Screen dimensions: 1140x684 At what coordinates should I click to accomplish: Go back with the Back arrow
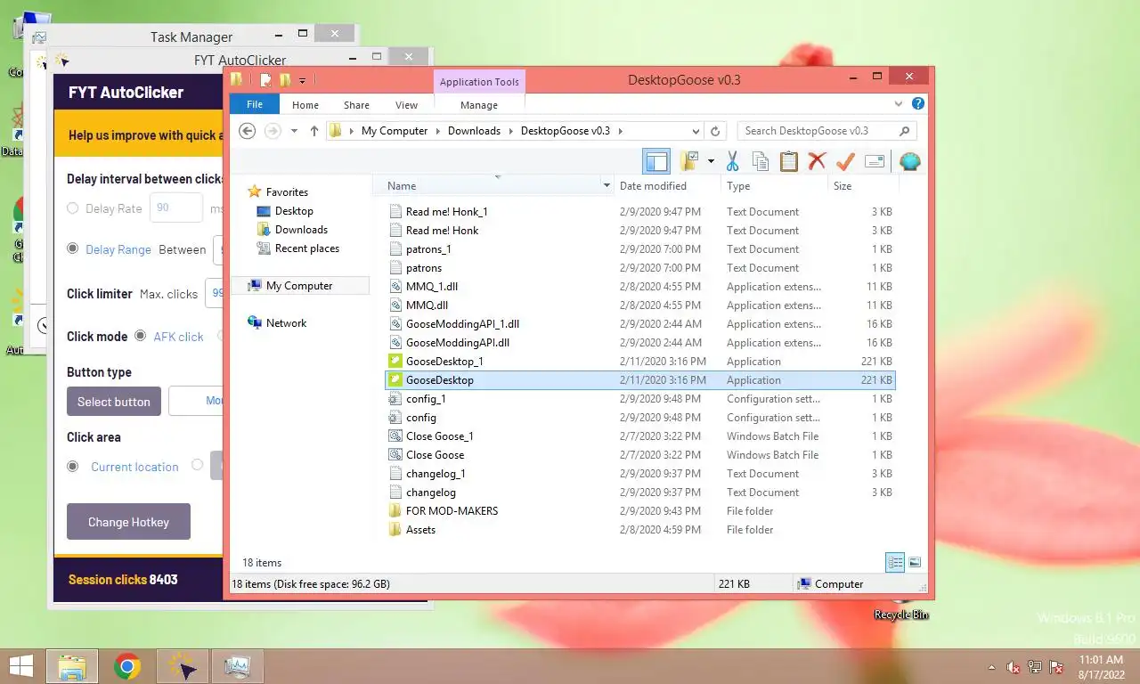(x=248, y=131)
